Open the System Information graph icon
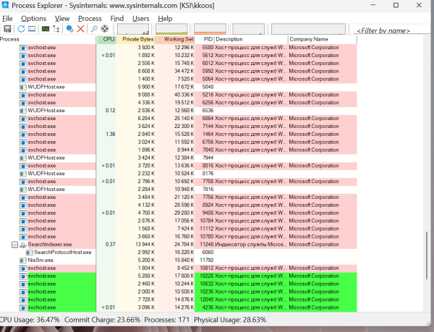Screen dimensions: 434x332 (x=46, y=29)
